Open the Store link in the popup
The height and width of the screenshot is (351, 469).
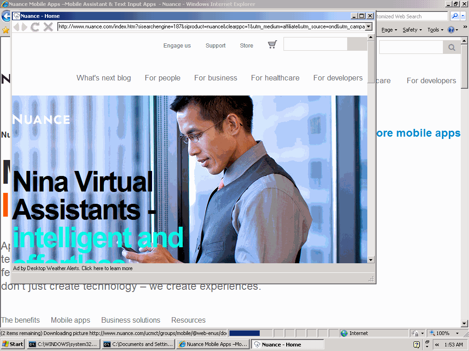pos(246,45)
